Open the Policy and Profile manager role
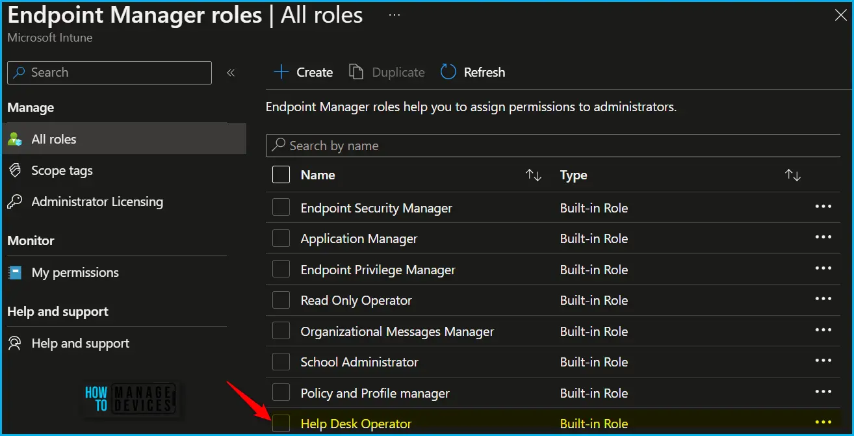854x436 pixels. 375,393
